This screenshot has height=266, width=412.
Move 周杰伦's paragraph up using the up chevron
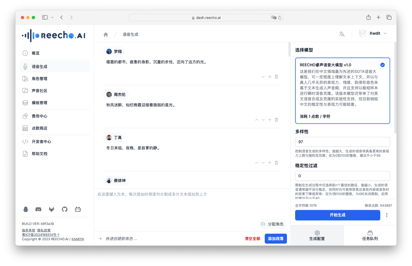[256, 119]
